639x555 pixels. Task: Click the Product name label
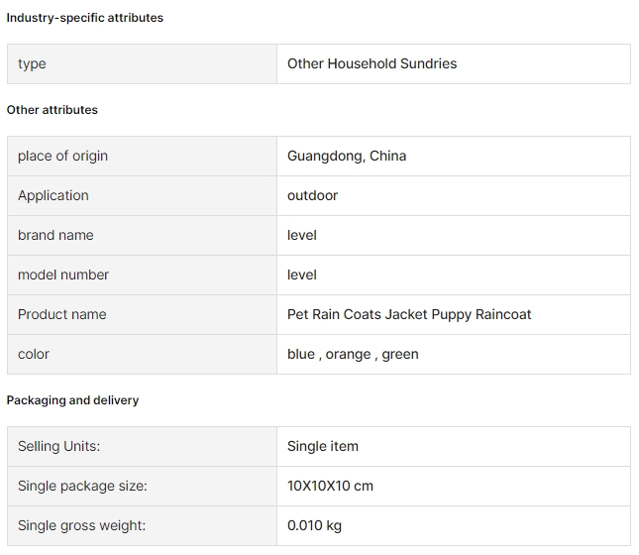tap(62, 314)
